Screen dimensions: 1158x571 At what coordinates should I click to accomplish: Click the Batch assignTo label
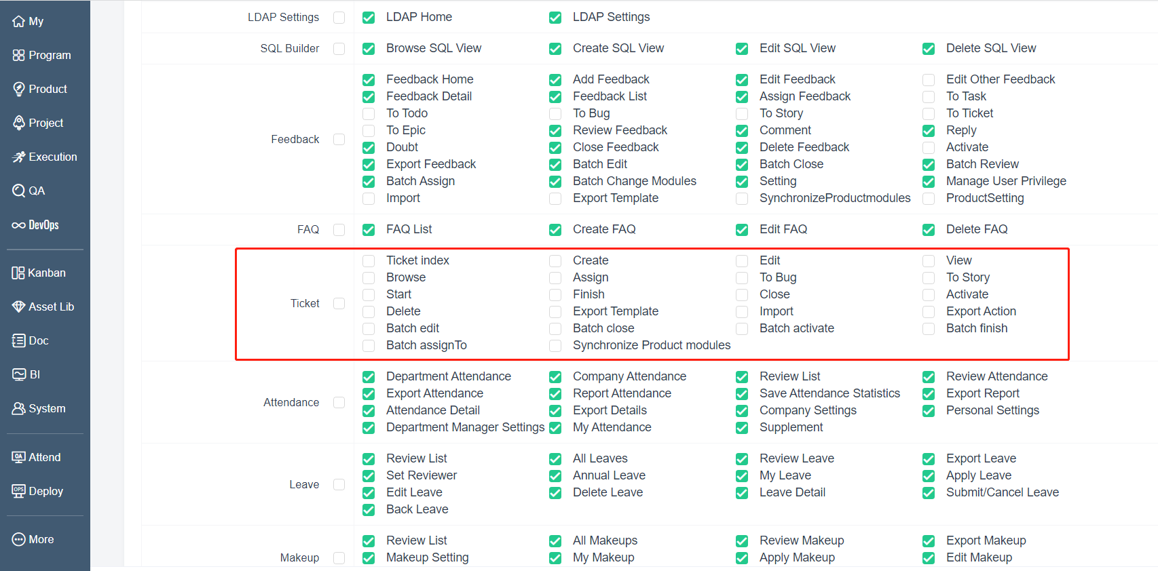pos(426,345)
